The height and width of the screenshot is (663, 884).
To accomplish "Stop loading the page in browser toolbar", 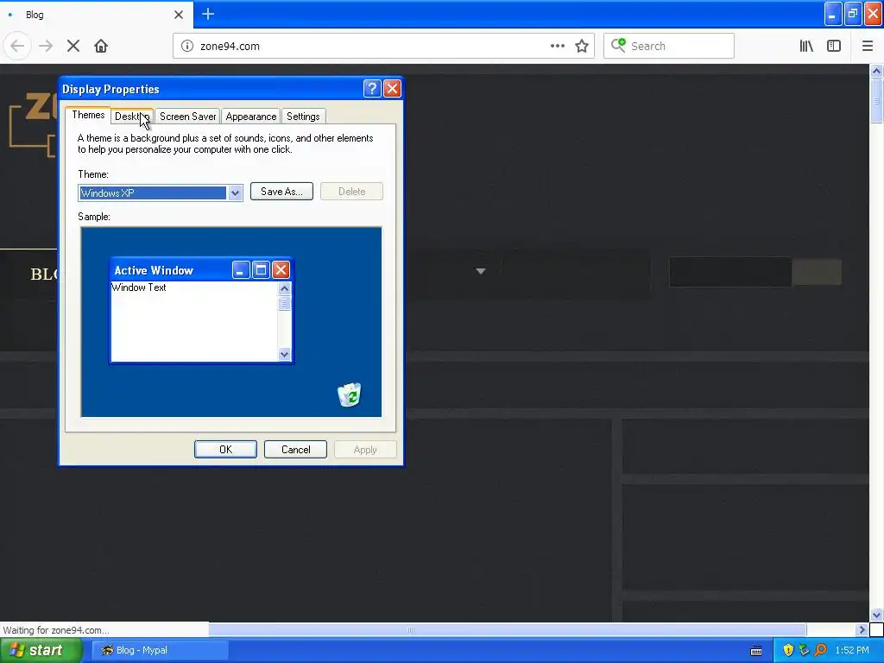I will [73, 47].
